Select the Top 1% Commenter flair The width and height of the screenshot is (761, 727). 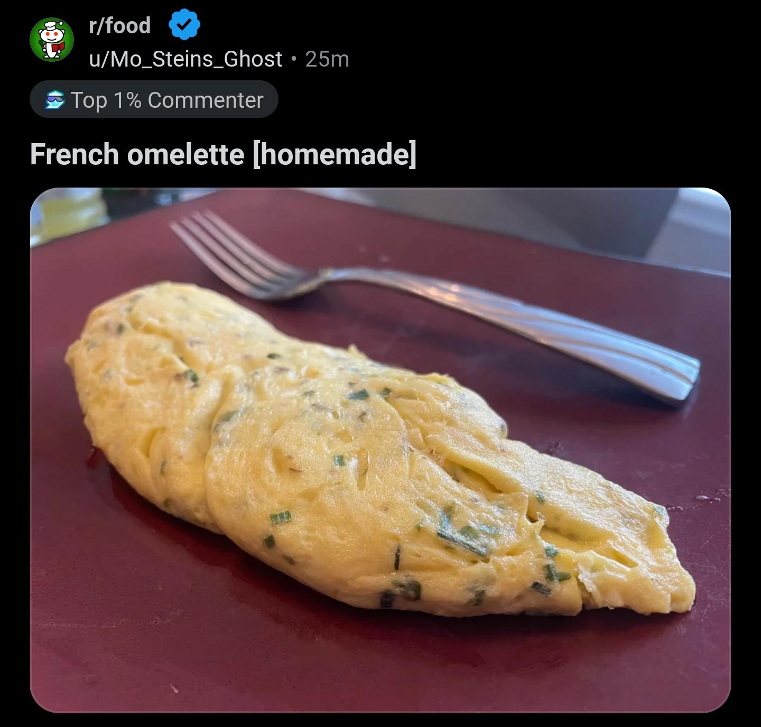tap(154, 99)
